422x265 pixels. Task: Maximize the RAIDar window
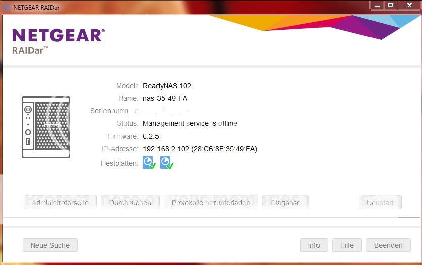pyautogui.click(x=391, y=6)
